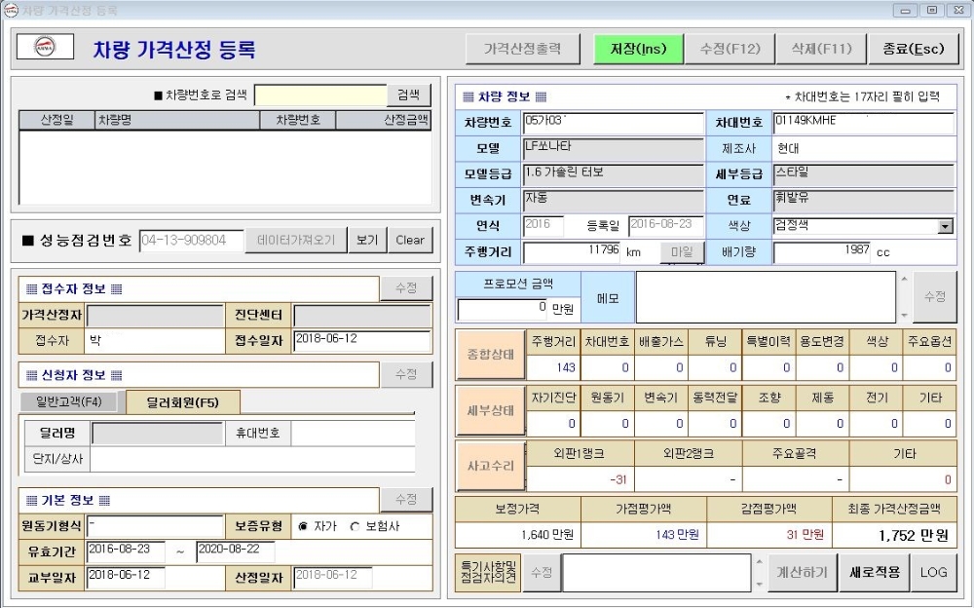974x608 pixels.
Task: Click the 수정(F12) edit button
Action: tap(730, 47)
